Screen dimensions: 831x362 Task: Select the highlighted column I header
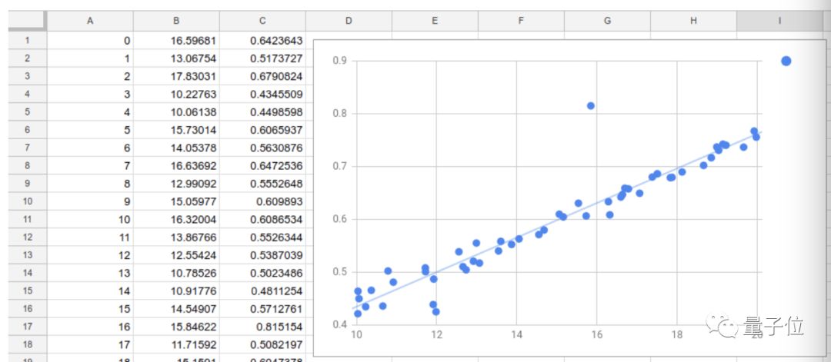click(x=779, y=21)
